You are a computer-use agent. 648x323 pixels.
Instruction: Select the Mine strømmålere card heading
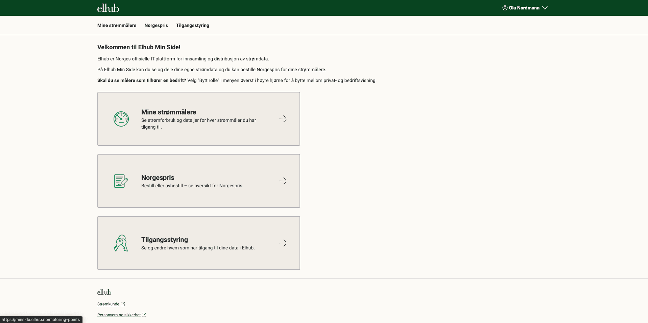pyautogui.click(x=168, y=112)
